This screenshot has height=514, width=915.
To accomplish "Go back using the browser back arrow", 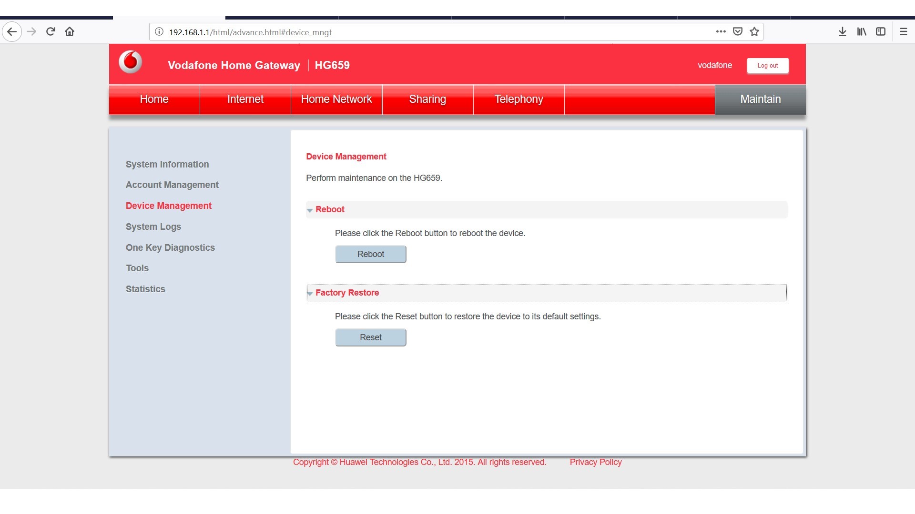I will [12, 32].
